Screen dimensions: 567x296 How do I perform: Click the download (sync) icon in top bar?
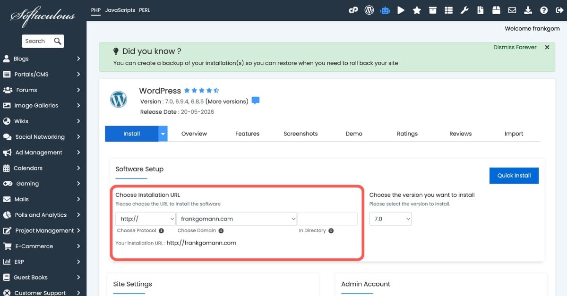pyautogui.click(x=528, y=10)
